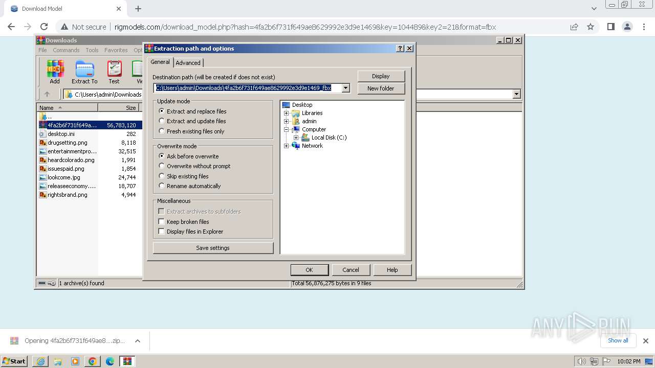This screenshot has height=368, width=655.
Task: Switch to the General tab
Action: pos(160,62)
